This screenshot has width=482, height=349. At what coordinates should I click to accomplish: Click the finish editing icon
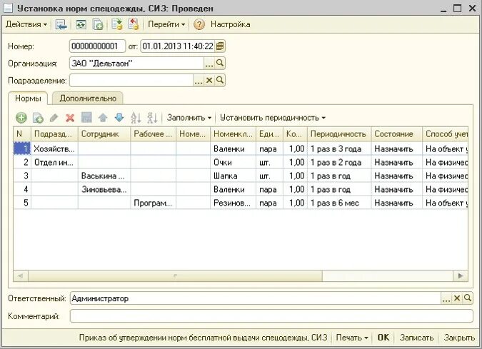86,118
